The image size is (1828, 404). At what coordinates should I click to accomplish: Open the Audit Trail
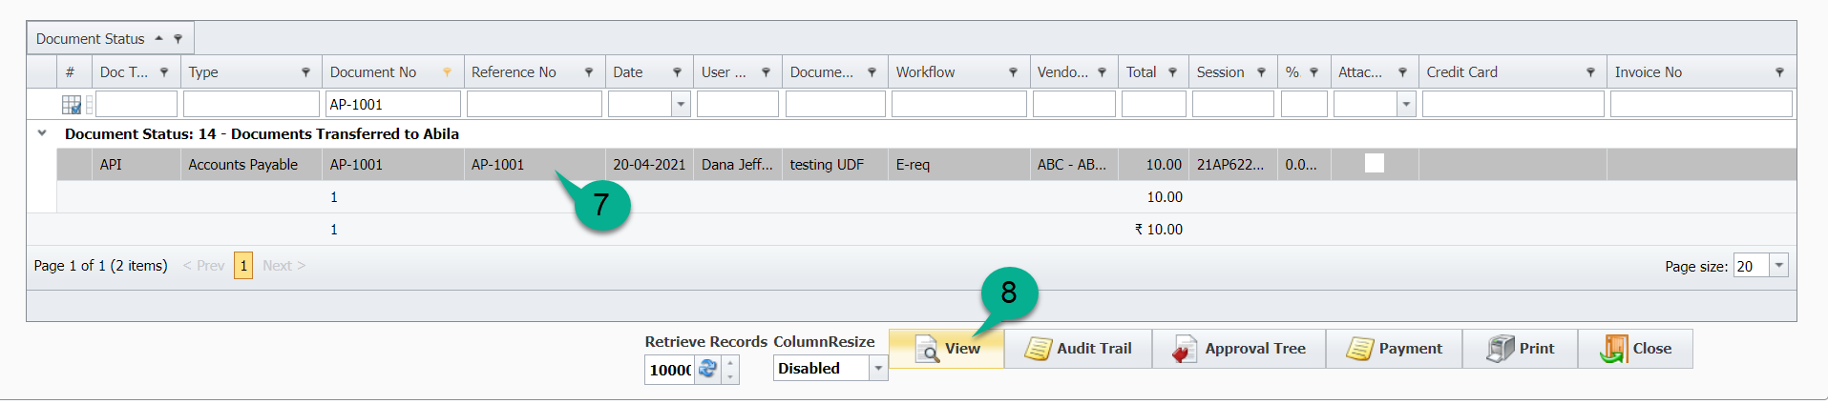click(1079, 349)
